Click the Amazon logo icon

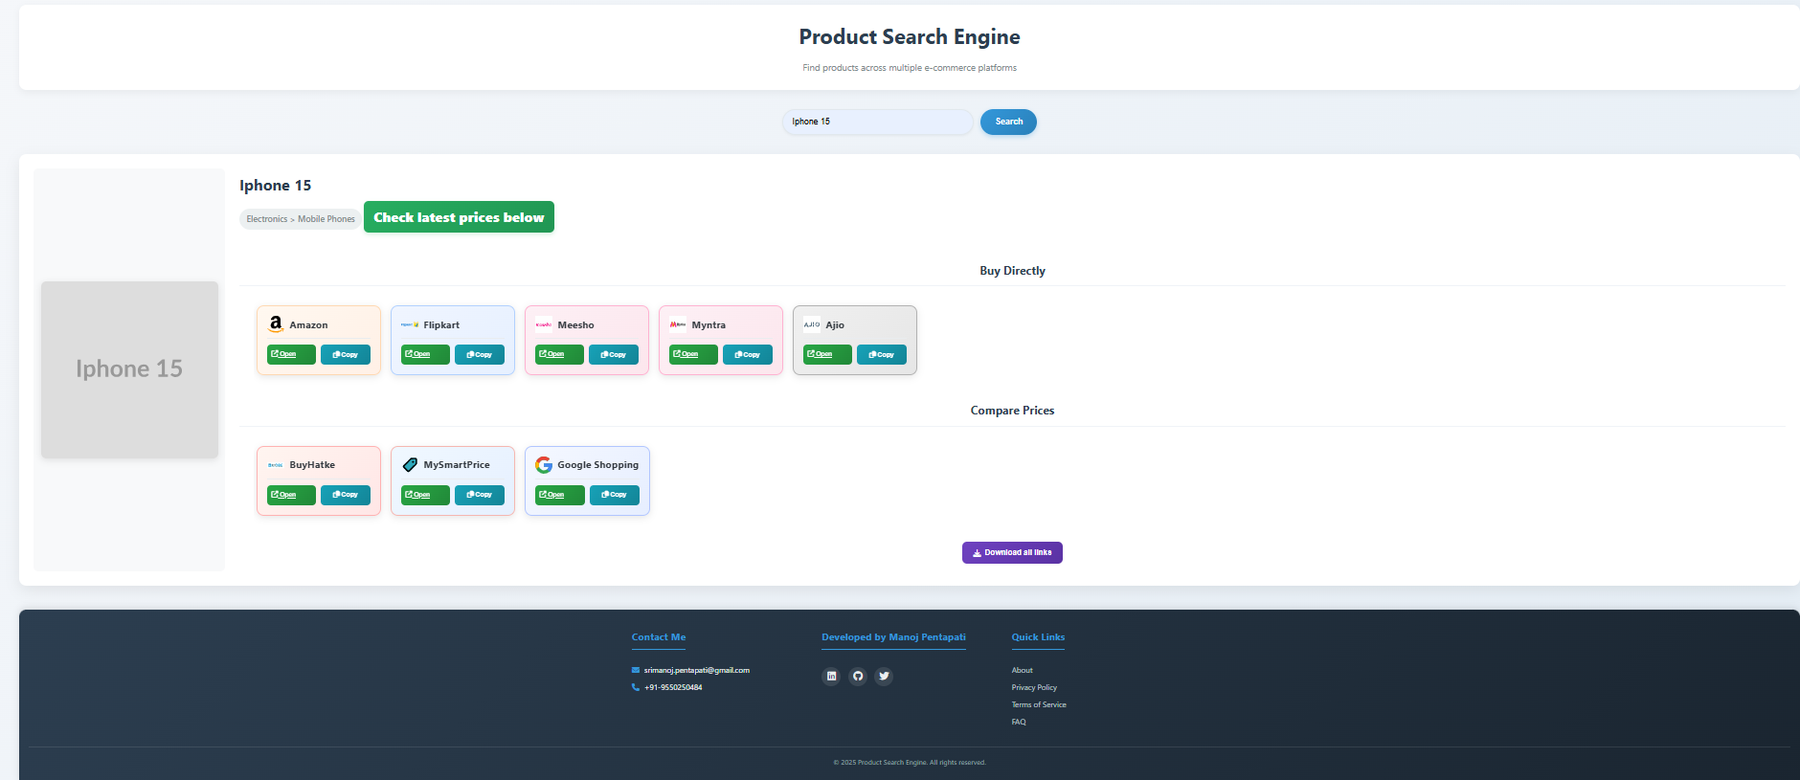276,324
